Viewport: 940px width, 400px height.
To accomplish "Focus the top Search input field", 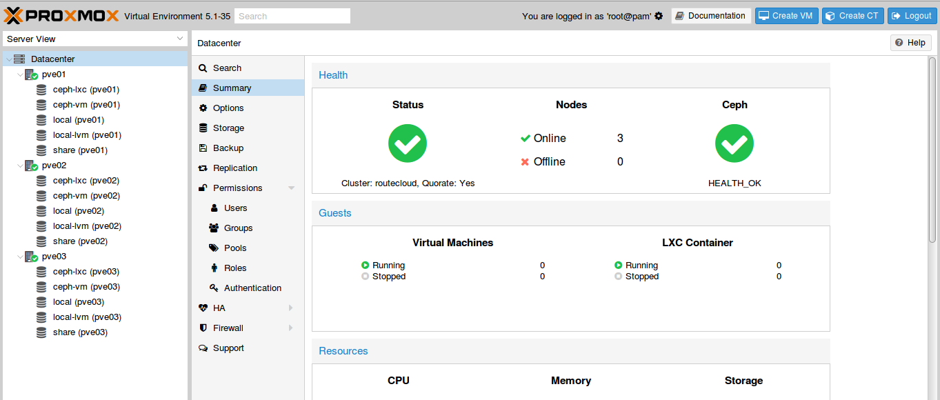I will click(292, 16).
